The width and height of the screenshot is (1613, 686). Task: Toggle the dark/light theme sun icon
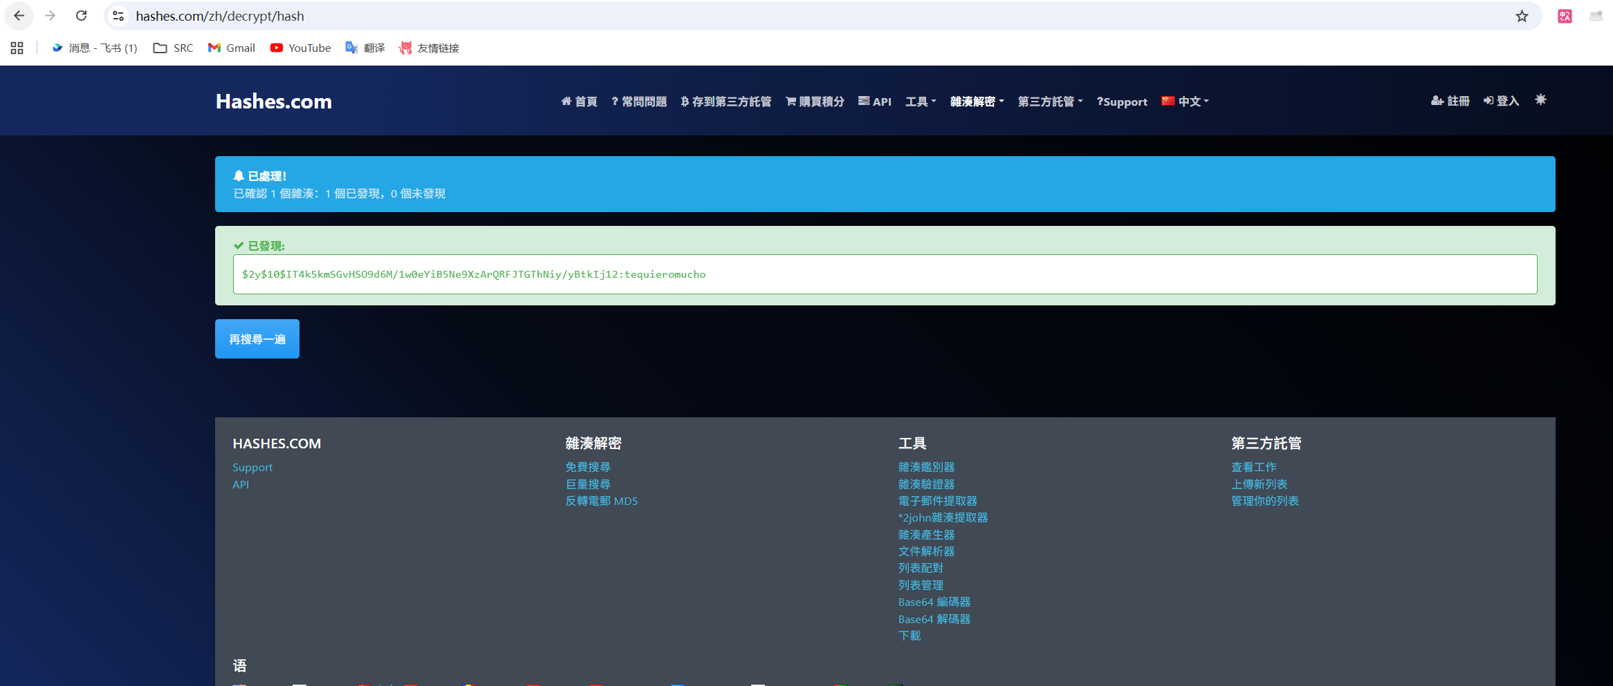coord(1540,100)
